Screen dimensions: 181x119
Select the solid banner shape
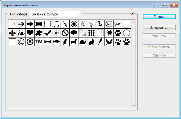39,24
